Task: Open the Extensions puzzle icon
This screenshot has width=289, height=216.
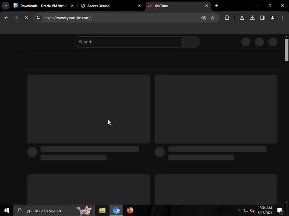Action: click(227, 18)
